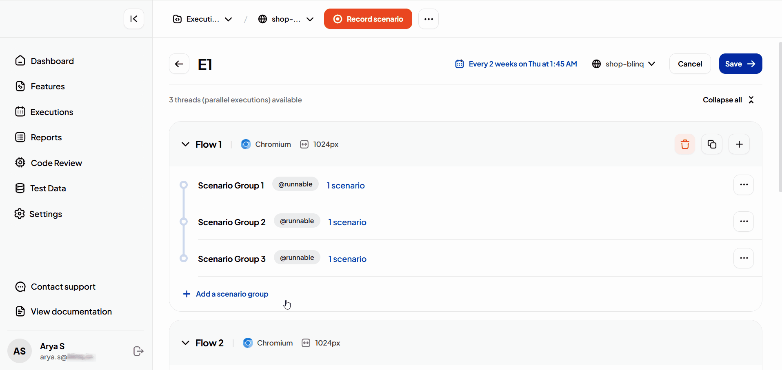Viewport: 782px width, 370px height.
Task: Navigate to Code Review page
Action: [x=56, y=163]
